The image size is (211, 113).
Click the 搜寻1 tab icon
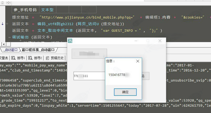coord(13,58)
